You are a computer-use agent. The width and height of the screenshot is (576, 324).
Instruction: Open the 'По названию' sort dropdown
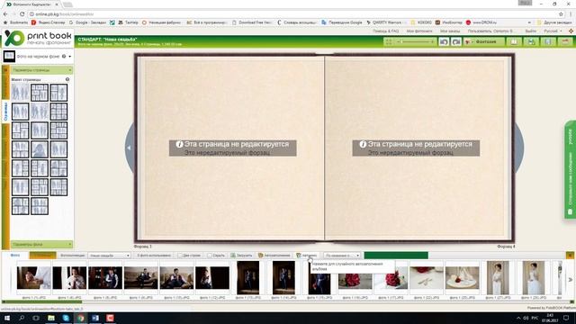[342, 256]
